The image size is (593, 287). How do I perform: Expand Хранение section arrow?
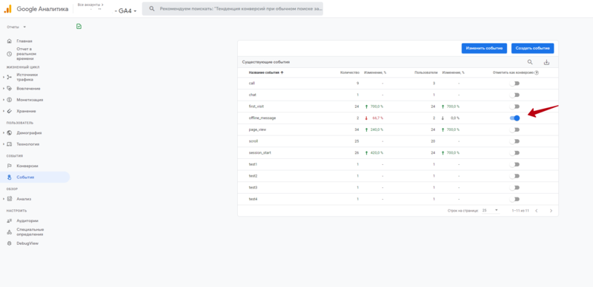[x=4, y=111]
